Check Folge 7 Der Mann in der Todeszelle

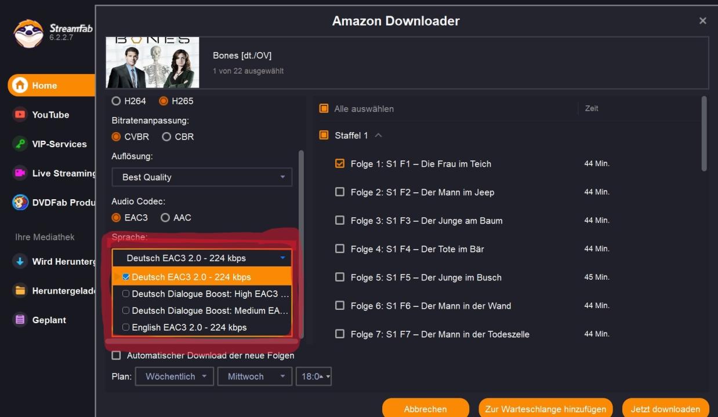[x=340, y=334]
